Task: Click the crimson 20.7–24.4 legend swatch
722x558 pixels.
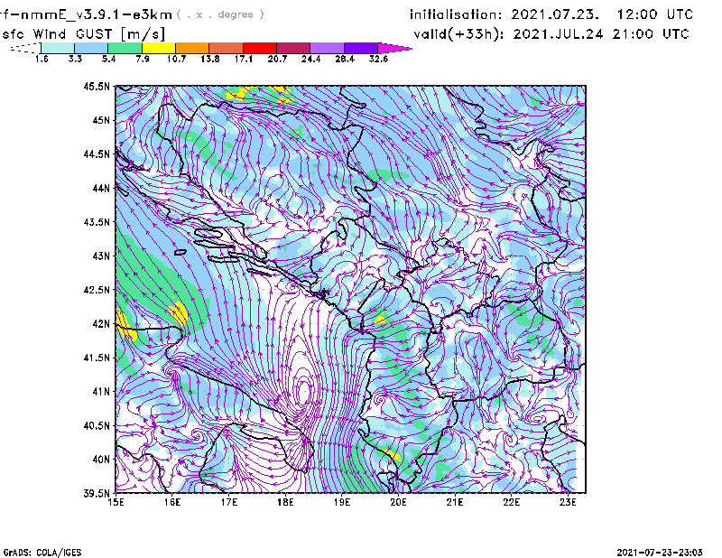Action: point(293,48)
